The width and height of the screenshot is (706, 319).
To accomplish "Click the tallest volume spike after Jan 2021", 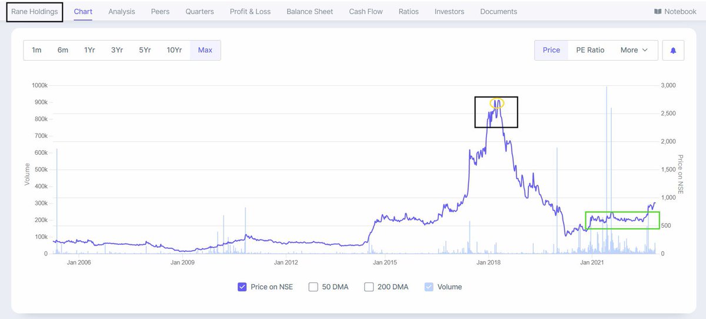I will coord(606,170).
